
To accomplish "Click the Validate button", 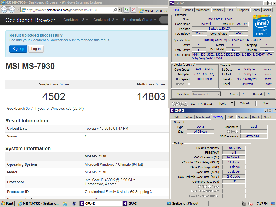I will (245, 103).
